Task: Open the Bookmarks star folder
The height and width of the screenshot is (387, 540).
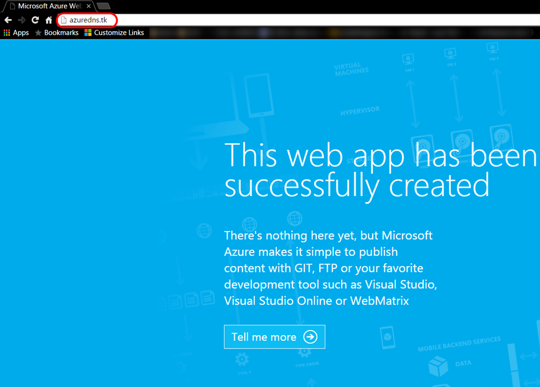Action: tap(57, 33)
